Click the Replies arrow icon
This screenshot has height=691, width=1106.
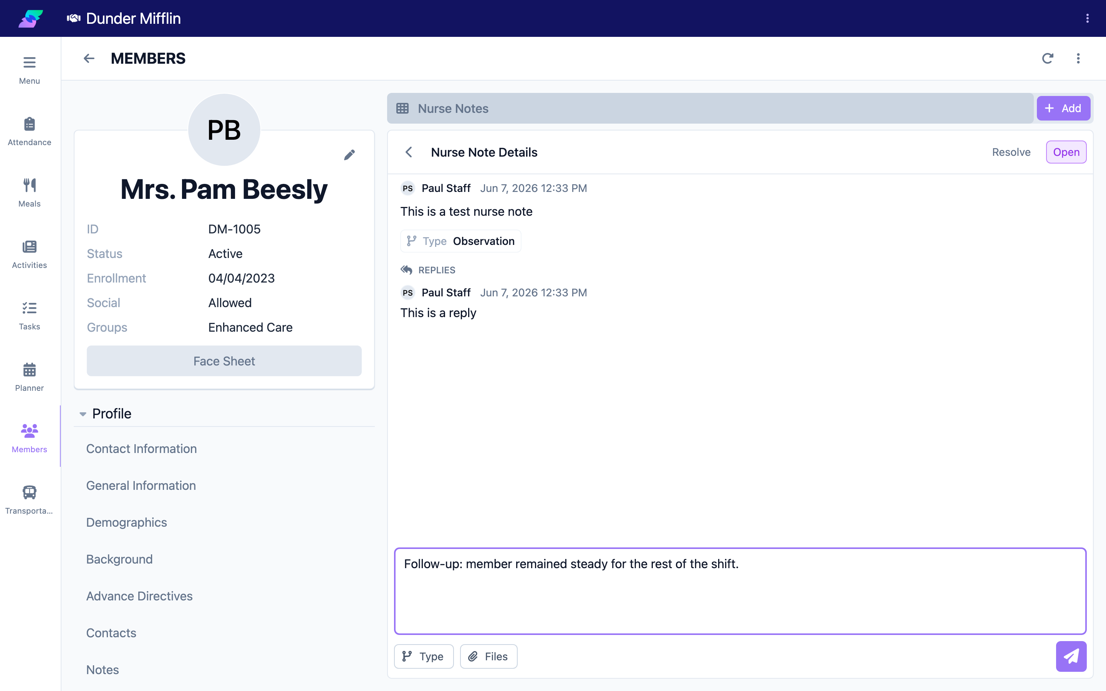(406, 270)
